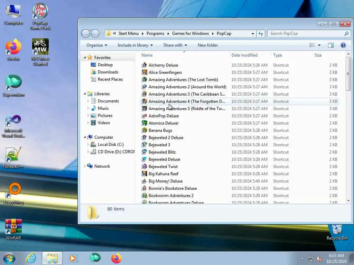Image resolution: width=354 pixels, height=265 pixels.
Task: Open the Share with dropdown
Action: point(175,45)
